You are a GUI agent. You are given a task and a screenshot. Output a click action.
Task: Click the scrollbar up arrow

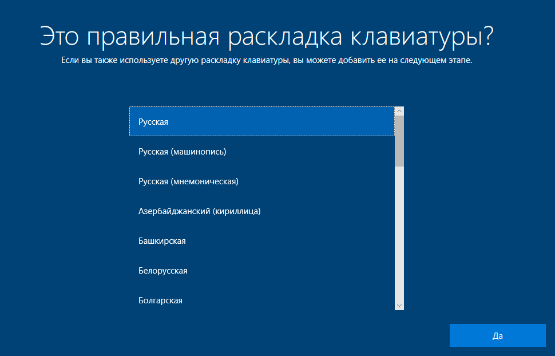click(x=399, y=111)
